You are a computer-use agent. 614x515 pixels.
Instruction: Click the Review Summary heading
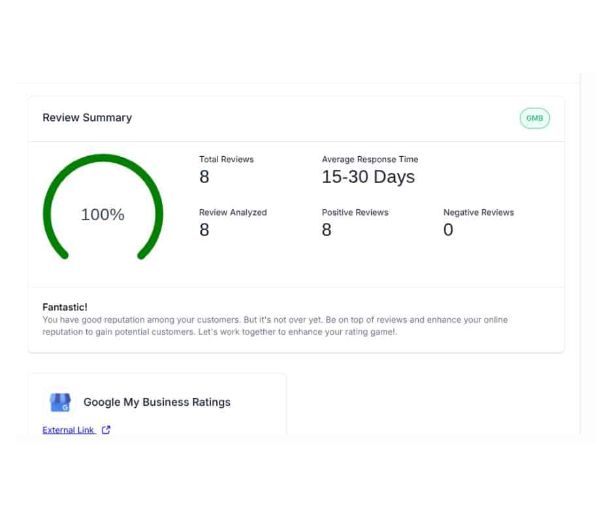[87, 118]
